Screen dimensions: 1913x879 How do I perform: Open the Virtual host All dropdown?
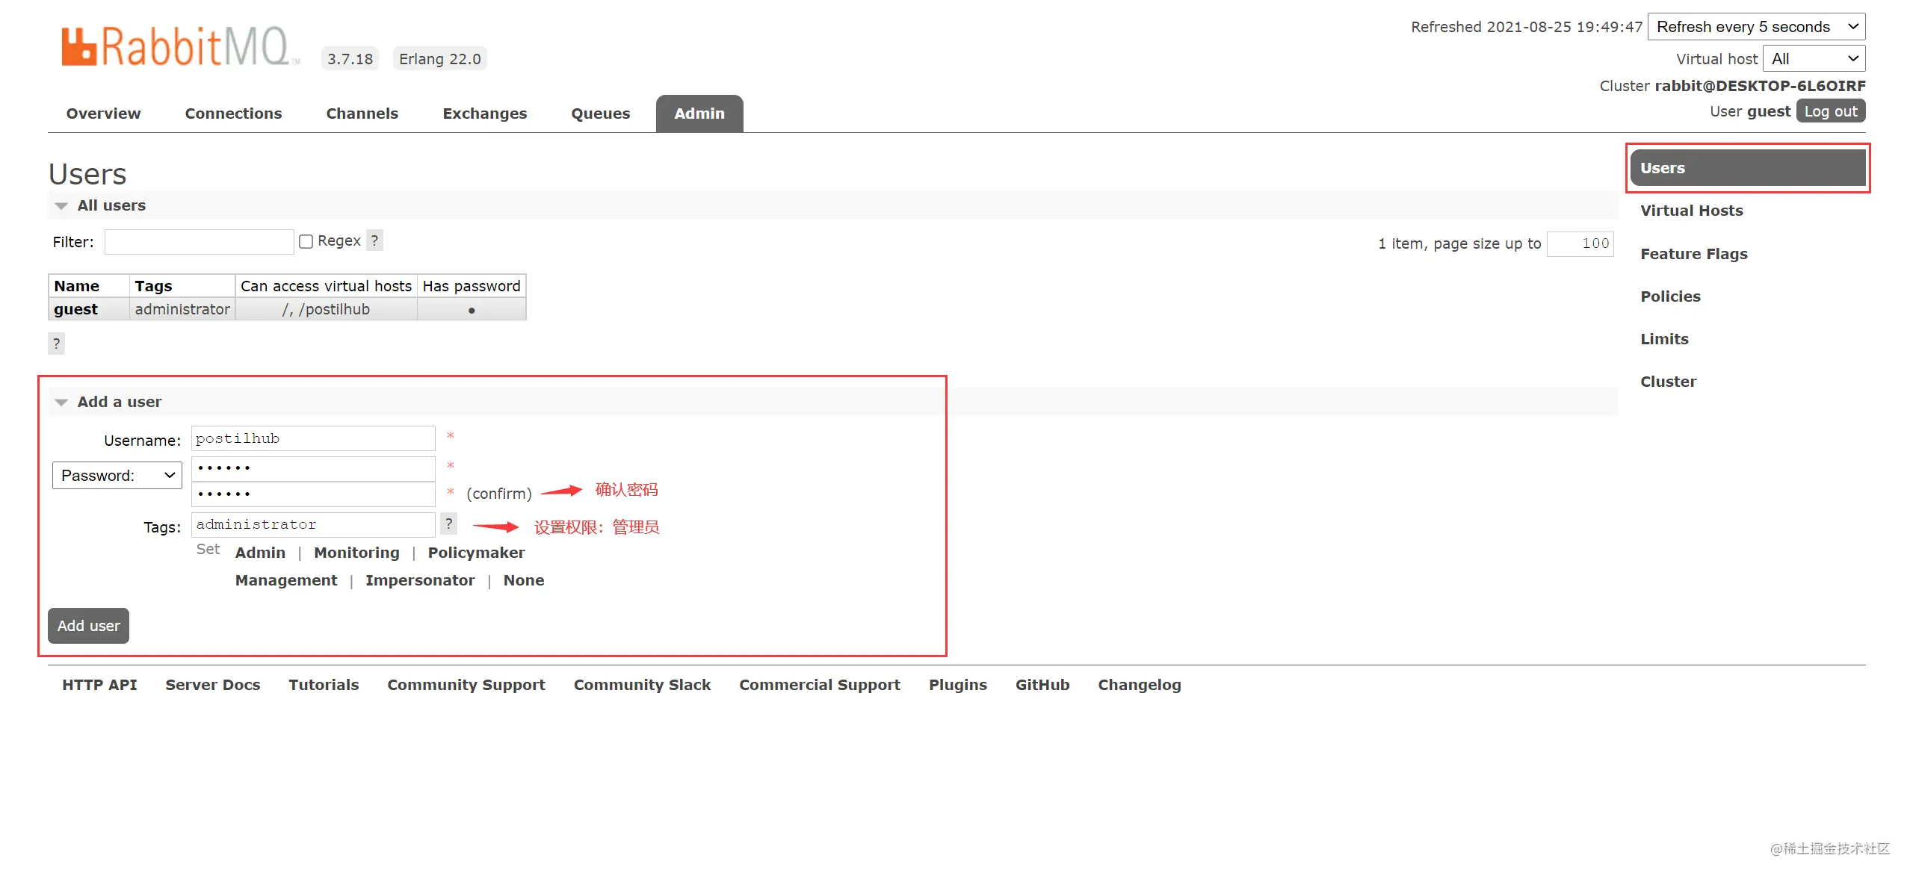pos(1814,58)
